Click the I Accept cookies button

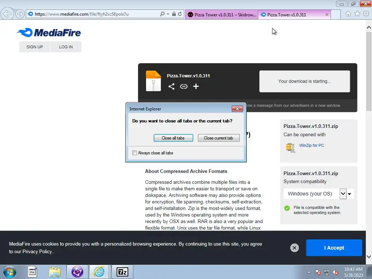[334, 248]
